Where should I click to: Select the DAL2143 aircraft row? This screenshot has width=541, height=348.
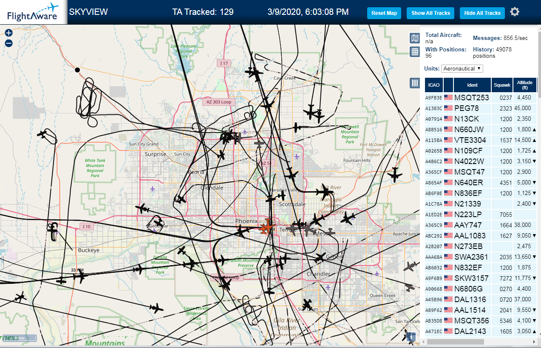click(x=481, y=331)
